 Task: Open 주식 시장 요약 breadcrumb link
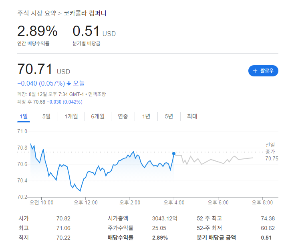[x=37, y=13]
